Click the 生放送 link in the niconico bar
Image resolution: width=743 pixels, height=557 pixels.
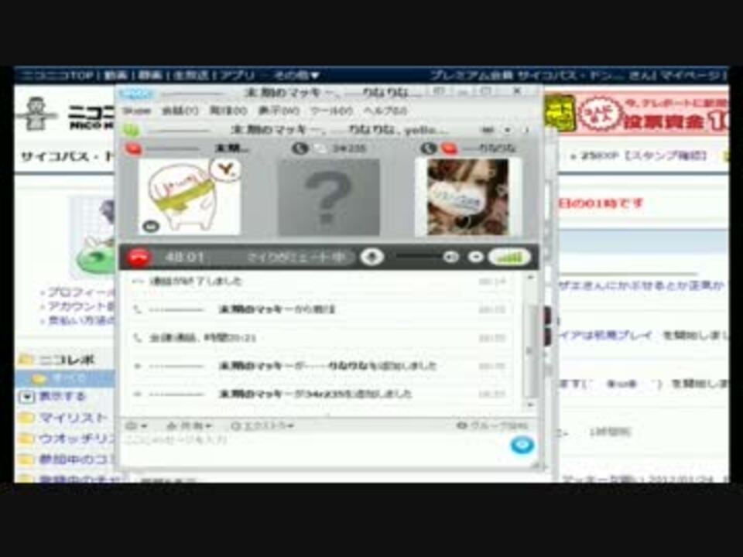tap(191, 76)
